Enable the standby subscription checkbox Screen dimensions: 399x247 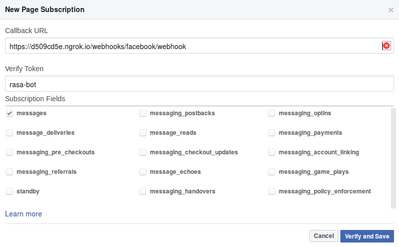coord(10,191)
